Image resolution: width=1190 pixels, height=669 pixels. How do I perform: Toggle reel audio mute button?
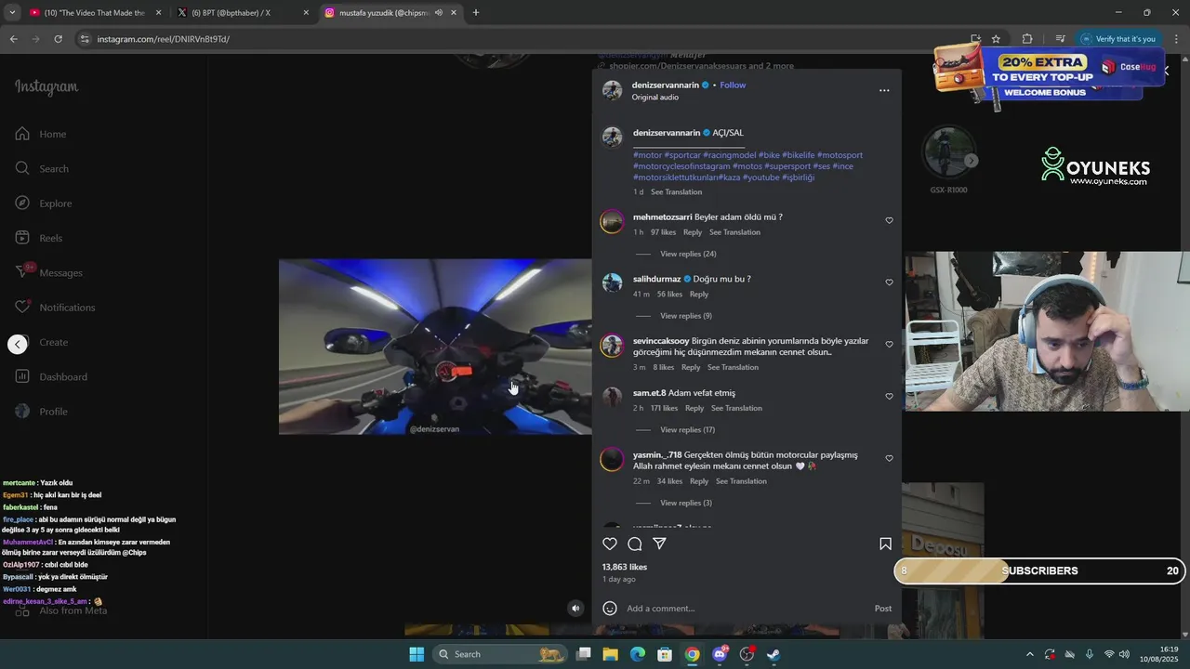tap(575, 609)
